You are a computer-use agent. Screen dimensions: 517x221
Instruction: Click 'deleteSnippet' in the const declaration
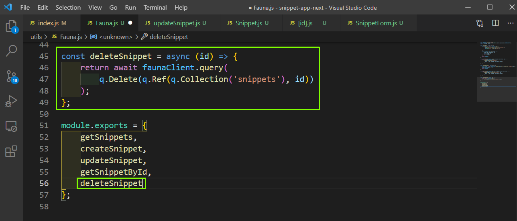click(x=121, y=56)
